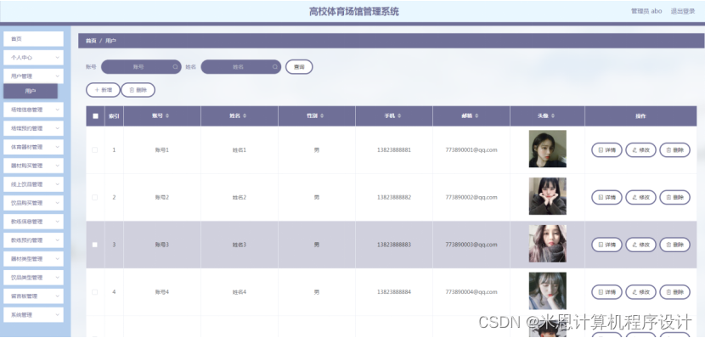Tick the select-all checkbox in table header
The width and height of the screenshot is (705, 338).
pos(95,116)
